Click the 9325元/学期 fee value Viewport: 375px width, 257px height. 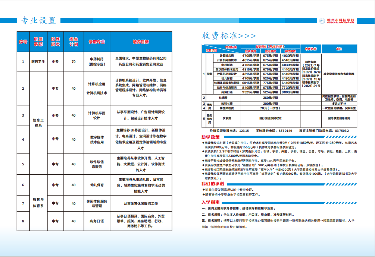251,92
